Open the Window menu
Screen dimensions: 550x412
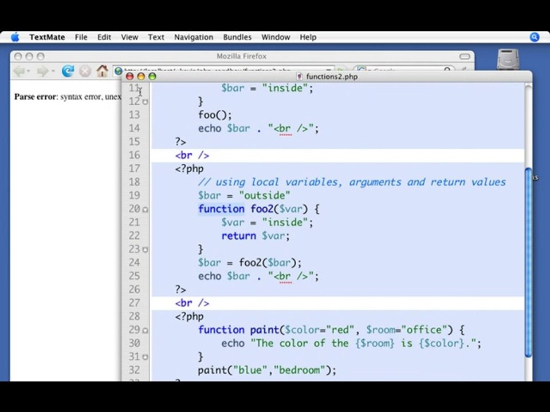276,37
